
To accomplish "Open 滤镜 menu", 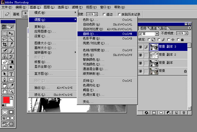I will (x=77, y=7).
